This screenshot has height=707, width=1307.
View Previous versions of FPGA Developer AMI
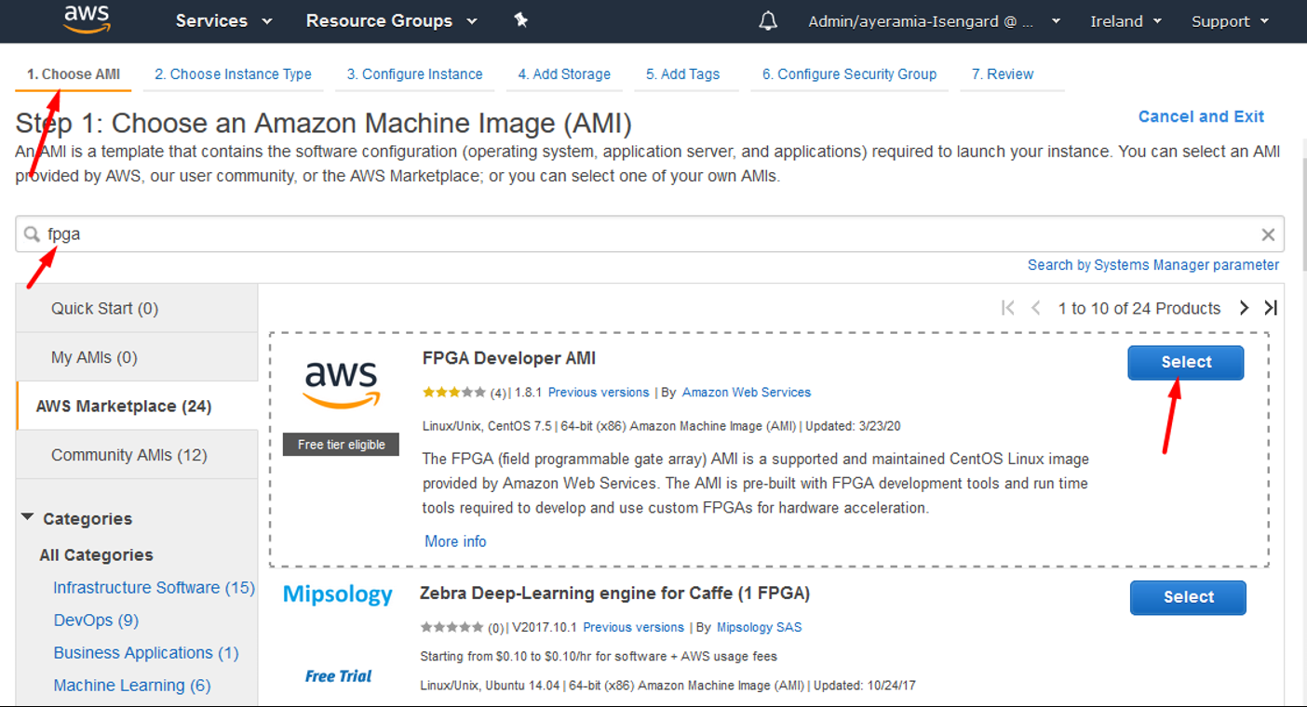(x=599, y=393)
